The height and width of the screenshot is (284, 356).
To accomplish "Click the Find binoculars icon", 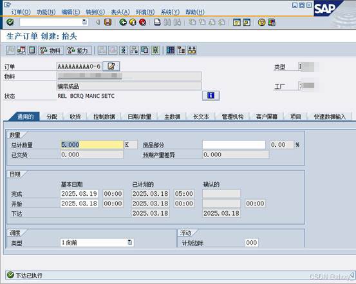I will click(x=167, y=23).
